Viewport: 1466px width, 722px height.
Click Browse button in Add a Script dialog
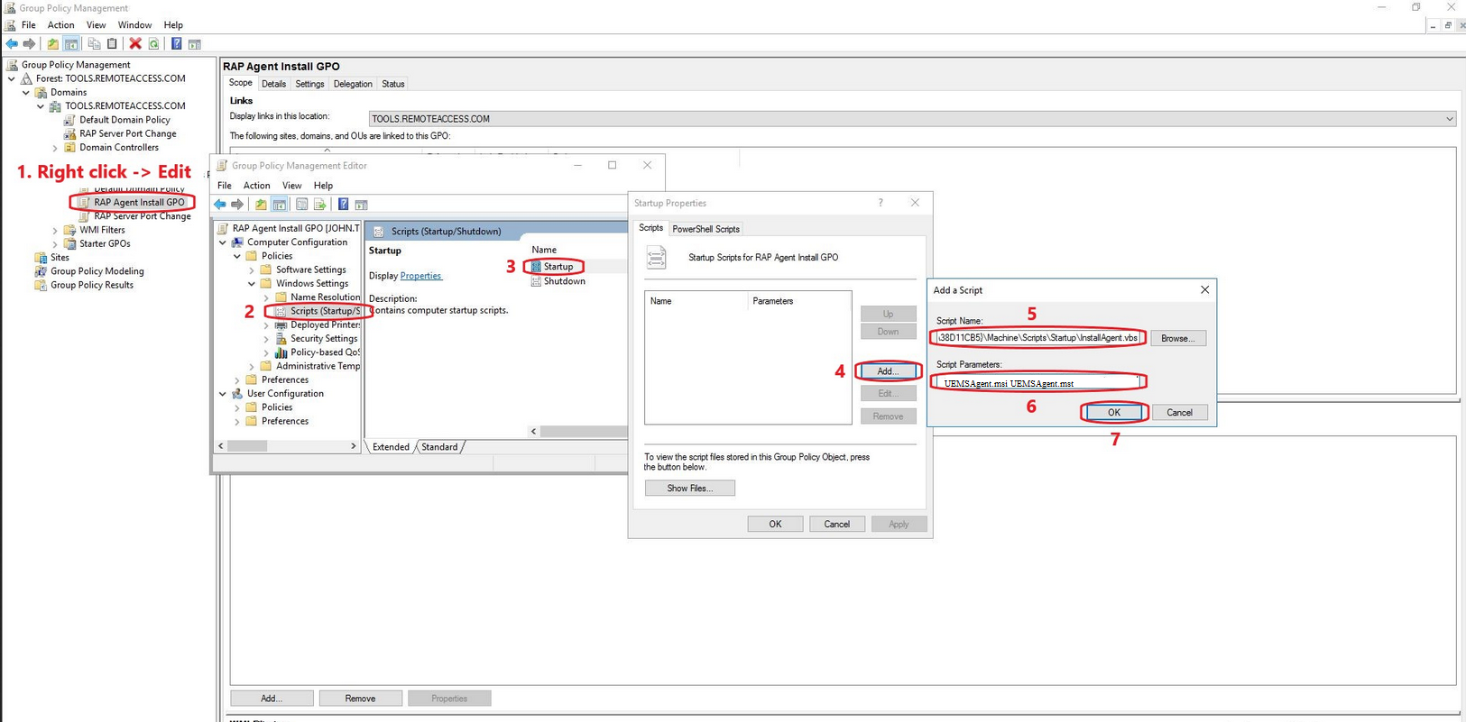tap(1177, 338)
